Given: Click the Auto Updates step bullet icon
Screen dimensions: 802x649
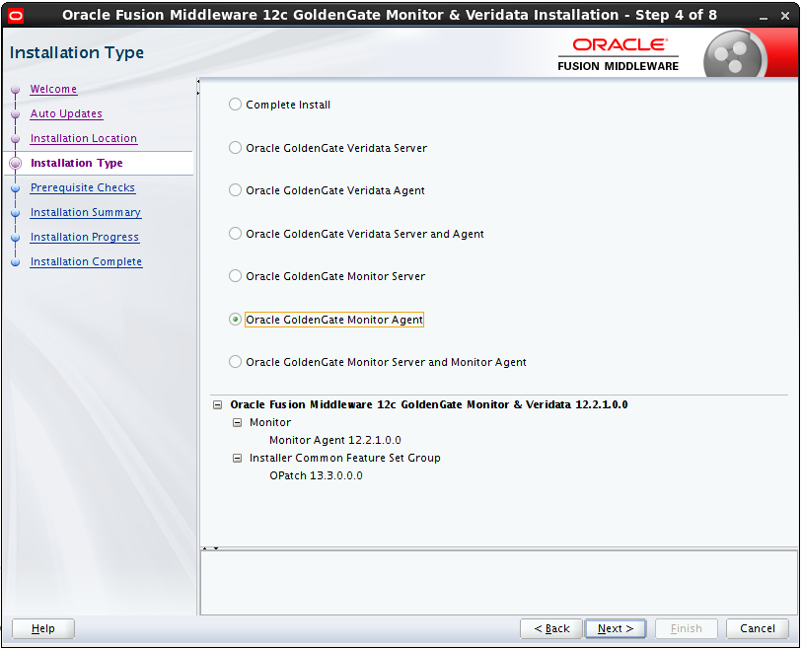Looking at the screenshot, I should click(x=16, y=114).
